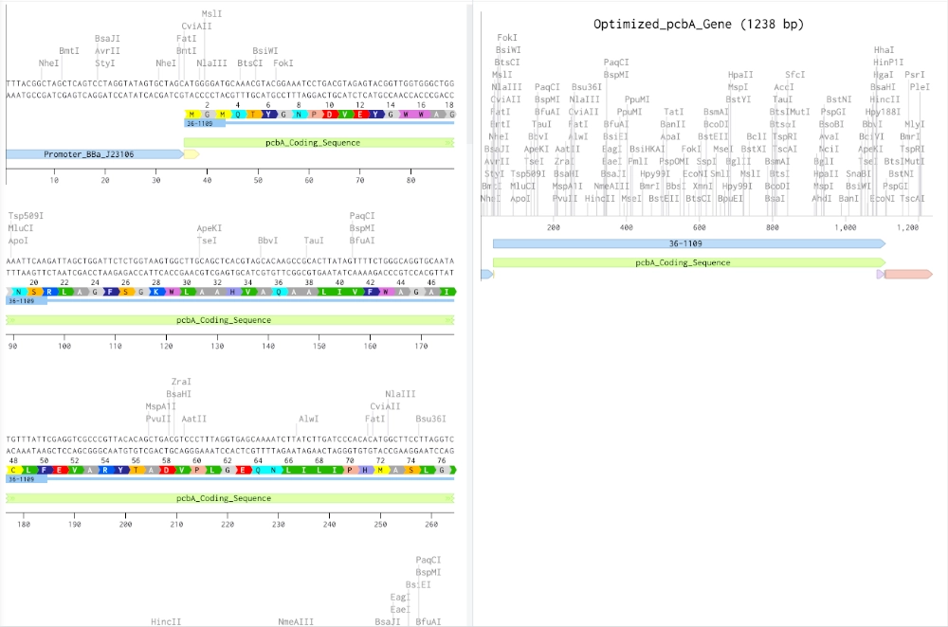The width and height of the screenshot is (948, 627).
Task: Select the salmon feature arrow in overview map
Action: coord(908,274)
